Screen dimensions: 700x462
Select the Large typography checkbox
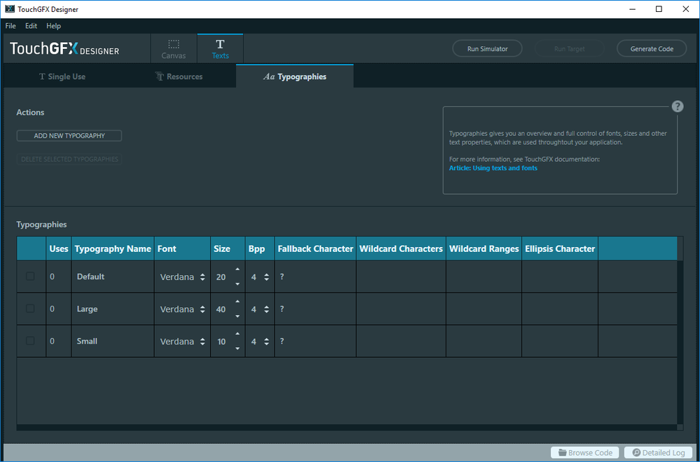(x=30, y=309)
